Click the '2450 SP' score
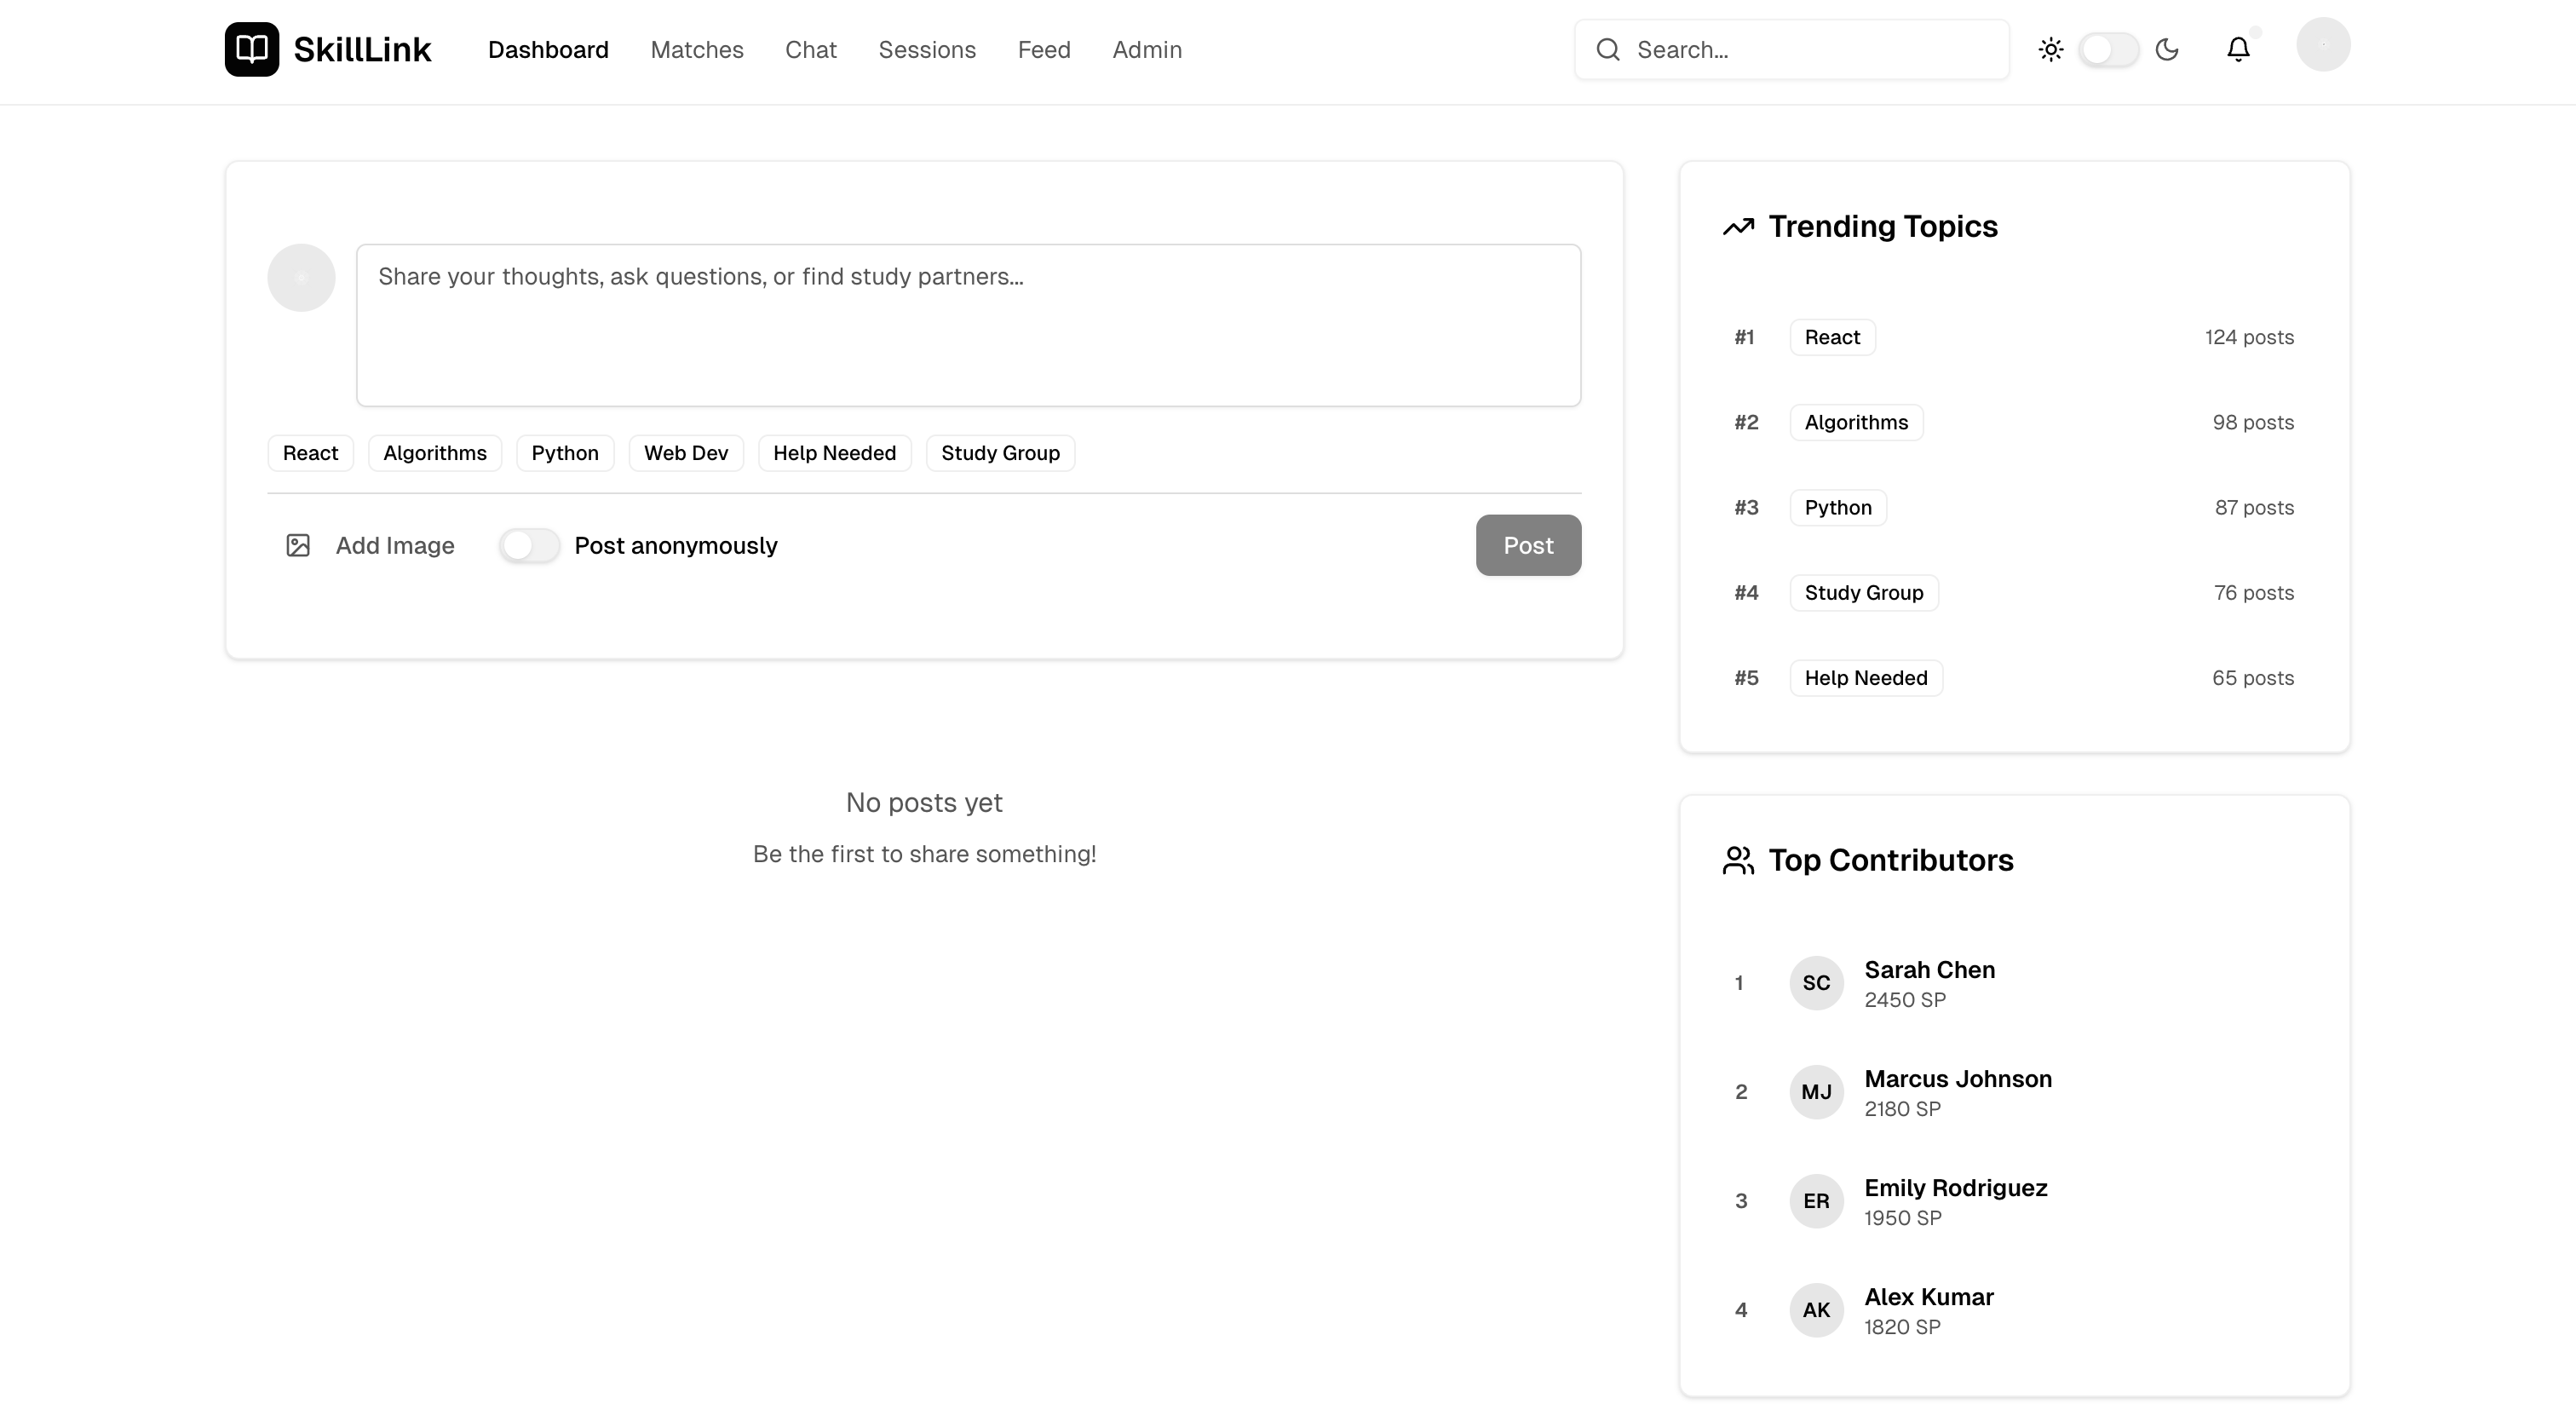2576x1404 pixels. pyautogui.click(x=1905, y=1000)
